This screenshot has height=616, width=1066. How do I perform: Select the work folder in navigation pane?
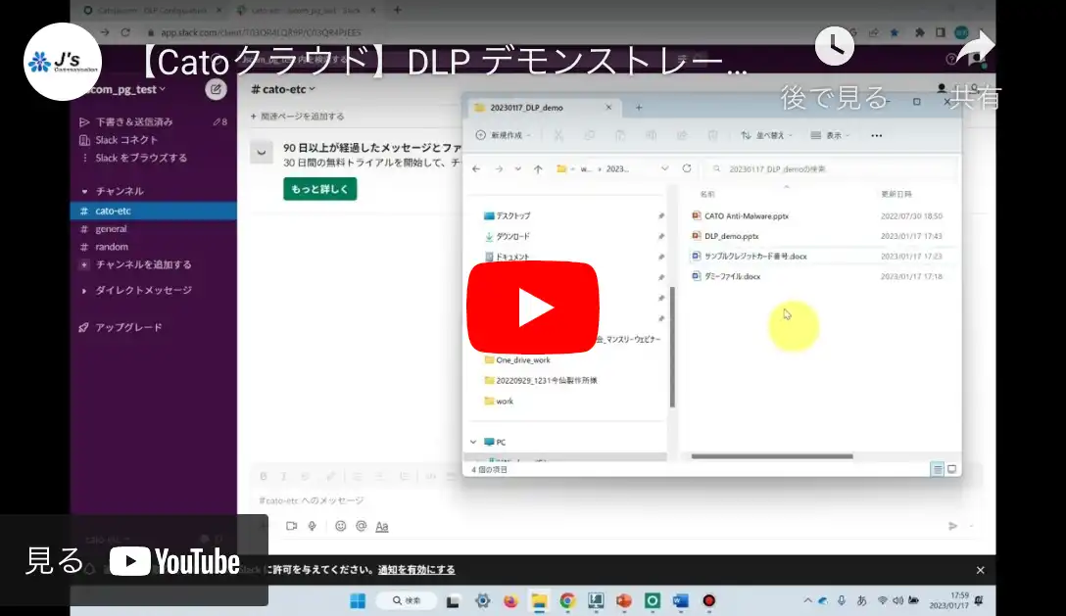(499, 402)
